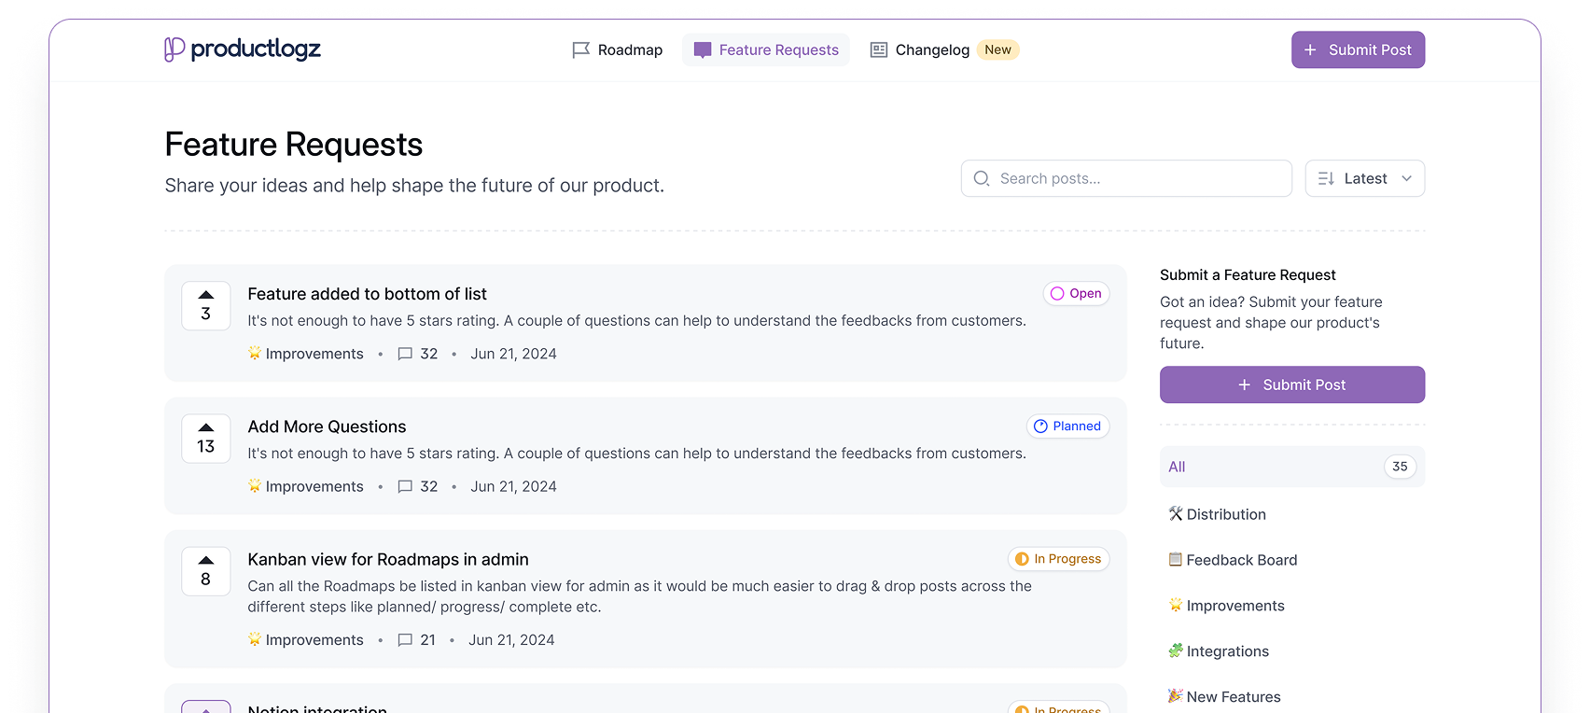
Task: Select the Feature Requests tab
Action: point(766,49)
